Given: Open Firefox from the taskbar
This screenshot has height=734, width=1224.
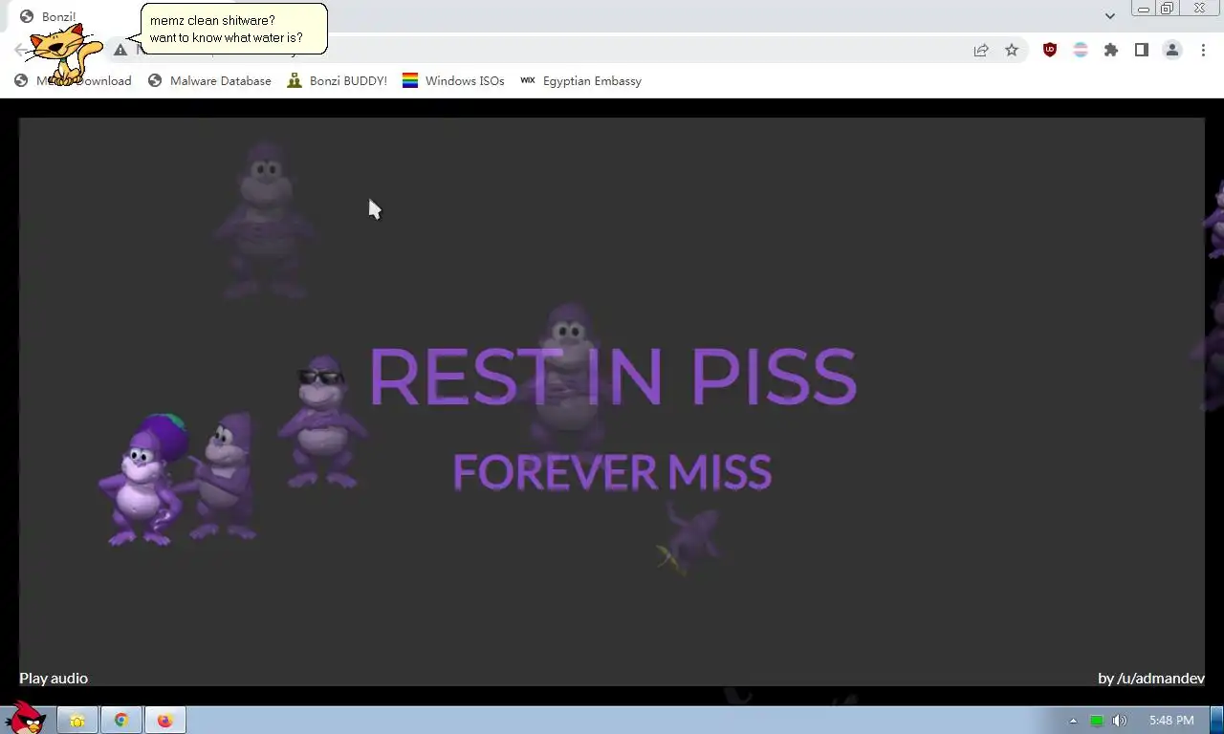Looking at the screenshot, I should point(165,721).
